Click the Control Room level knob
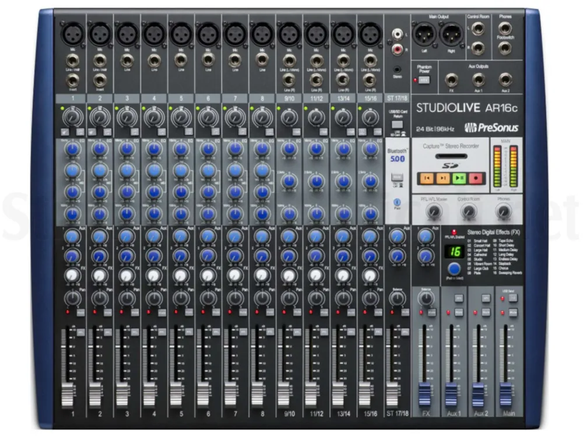The width and height of the screenshot is (583, 437). (469, 212)
